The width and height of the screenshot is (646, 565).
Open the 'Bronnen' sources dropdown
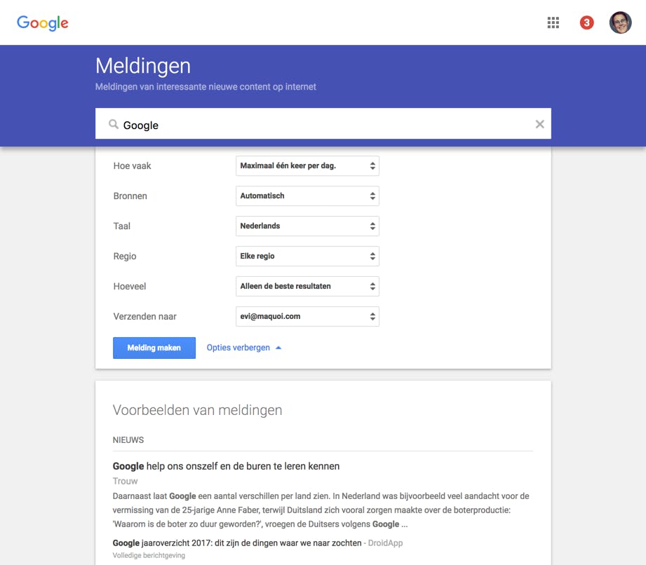coord(307,196)
